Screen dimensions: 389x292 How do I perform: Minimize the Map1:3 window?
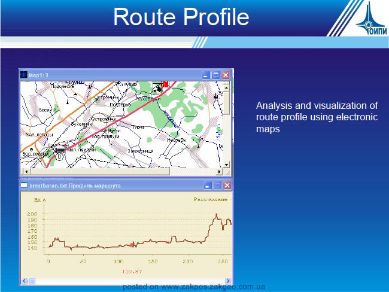coord(206,75)
